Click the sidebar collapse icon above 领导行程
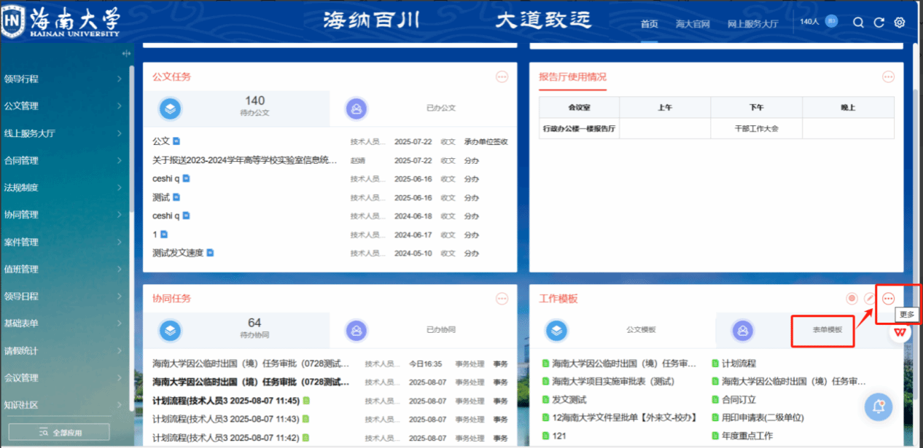 pos(126,54)
